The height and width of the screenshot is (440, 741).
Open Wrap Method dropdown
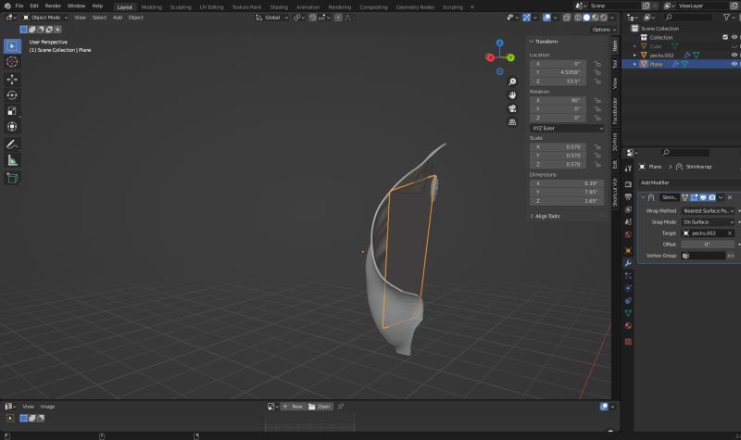[x=709, y=211]
